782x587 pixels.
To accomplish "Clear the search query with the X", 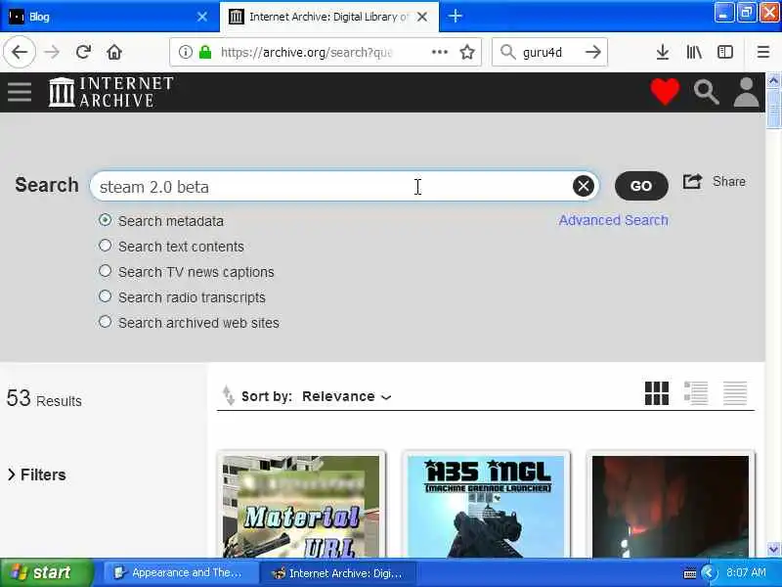I will [583, 186].
